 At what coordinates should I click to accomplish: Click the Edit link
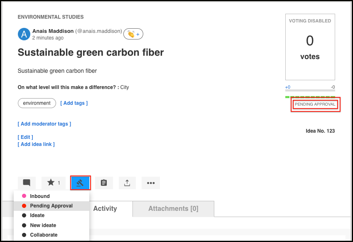[25, 137]
